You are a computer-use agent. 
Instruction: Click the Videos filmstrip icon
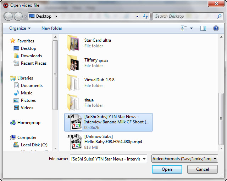coord(16,108)
